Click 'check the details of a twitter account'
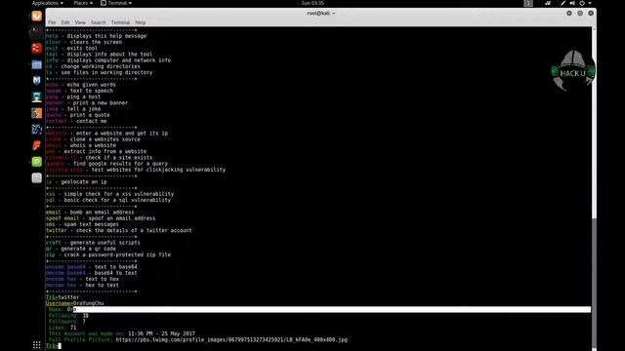 coord(134,230)
